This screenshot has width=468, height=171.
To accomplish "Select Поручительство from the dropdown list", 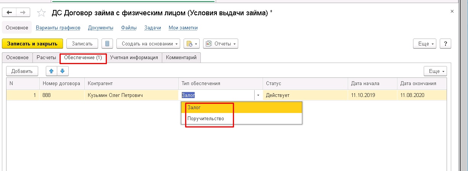I will (206, 119).
